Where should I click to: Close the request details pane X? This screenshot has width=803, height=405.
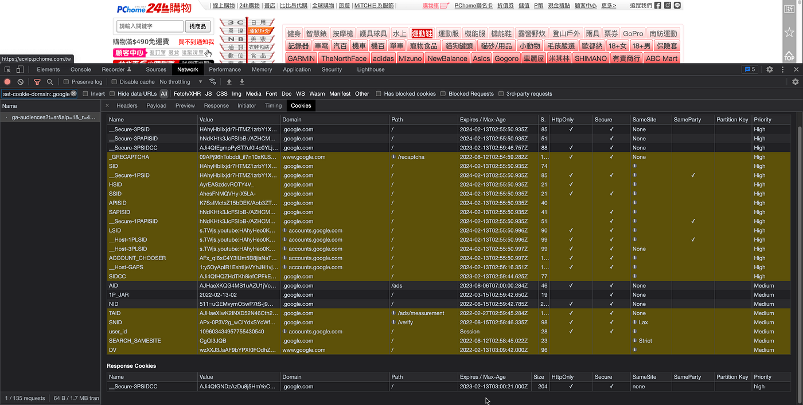click(x=107, y=105)
